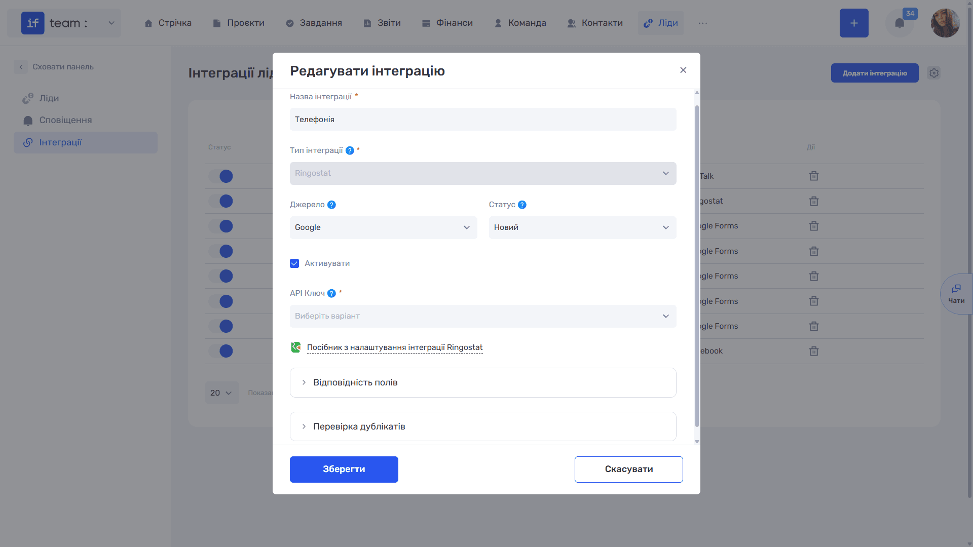Open the Джерело dropdown showing Google
The height and width of the screenshot is (547, 973).
[x=383, y=227]
